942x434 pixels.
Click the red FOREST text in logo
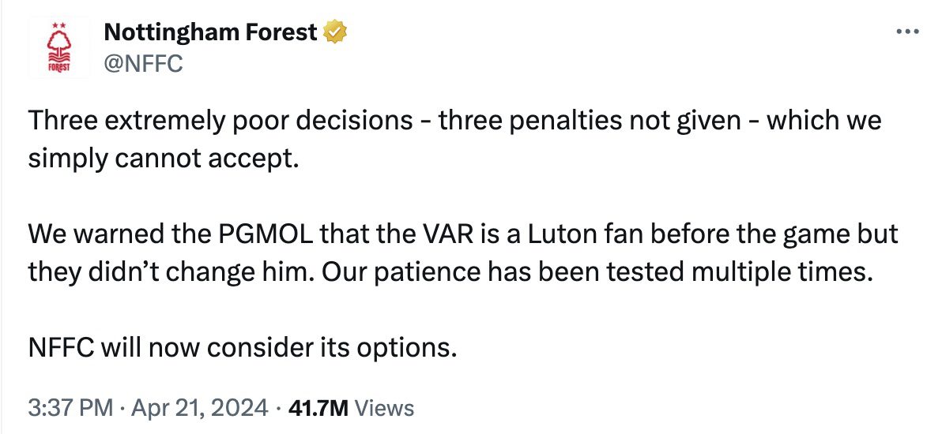58,68
